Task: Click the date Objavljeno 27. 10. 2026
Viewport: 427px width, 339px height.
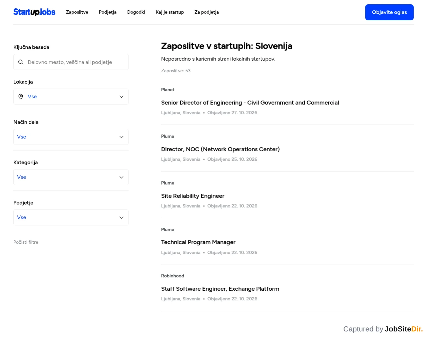Action: 232,113
